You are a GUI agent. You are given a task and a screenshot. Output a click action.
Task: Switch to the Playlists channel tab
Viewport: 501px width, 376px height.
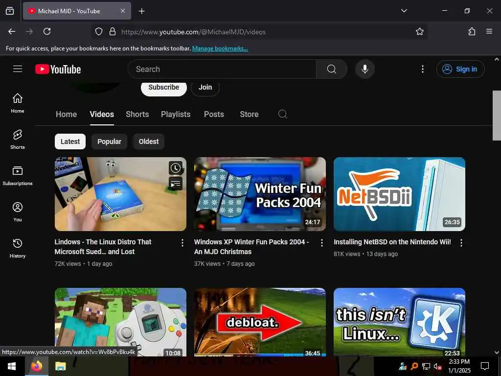tap(176, 114)
